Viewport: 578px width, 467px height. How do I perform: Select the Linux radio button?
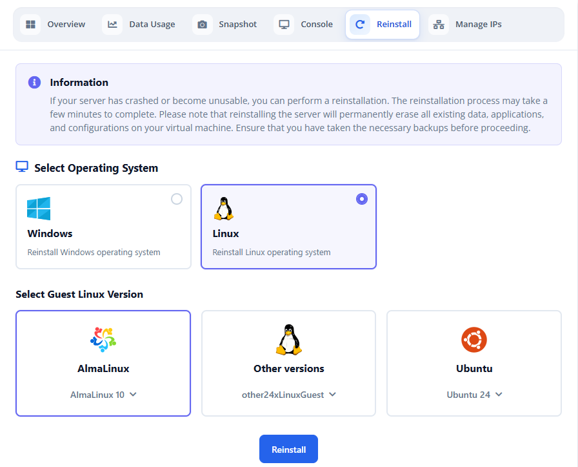[362, 199]
